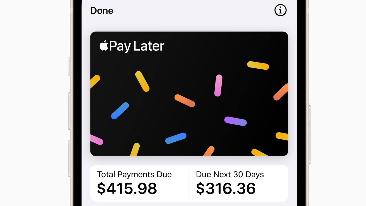Switch to the Due Next 30 Days view

pyautogui.click(x=230, y=174)
